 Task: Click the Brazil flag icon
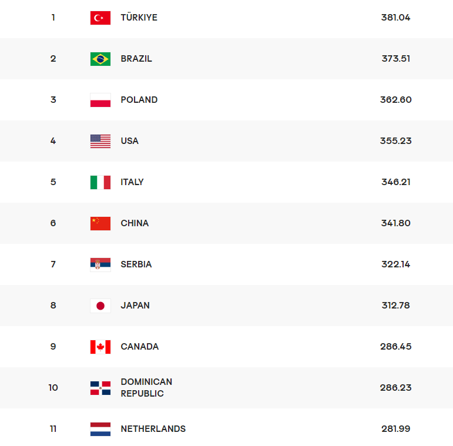tap(100, 59)
